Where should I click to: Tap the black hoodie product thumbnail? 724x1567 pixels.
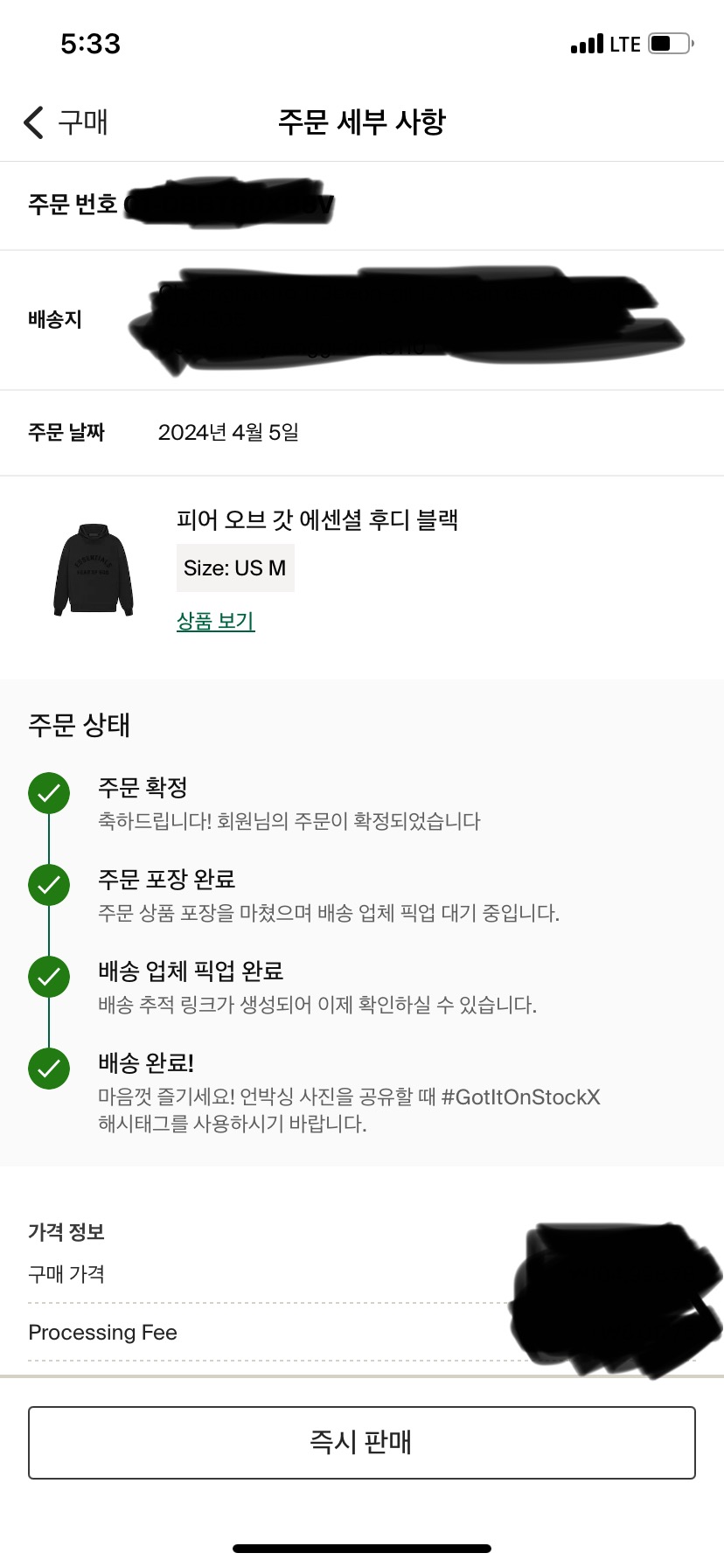click(94, 569)
